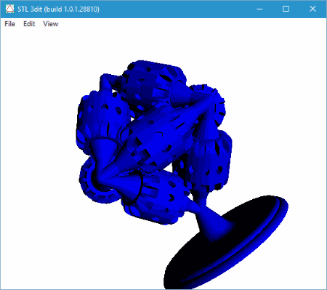Close the STL 3dit window
Viewport: 327px width, 290px height.
312,9
